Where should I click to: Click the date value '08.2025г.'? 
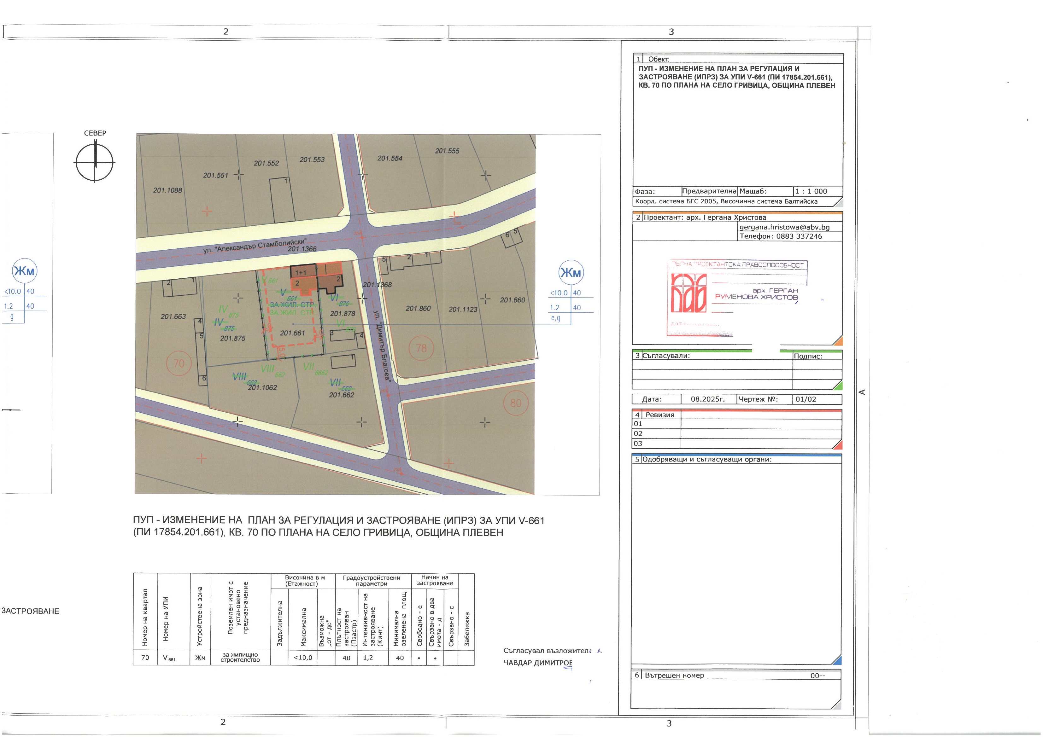coord(707,399)
